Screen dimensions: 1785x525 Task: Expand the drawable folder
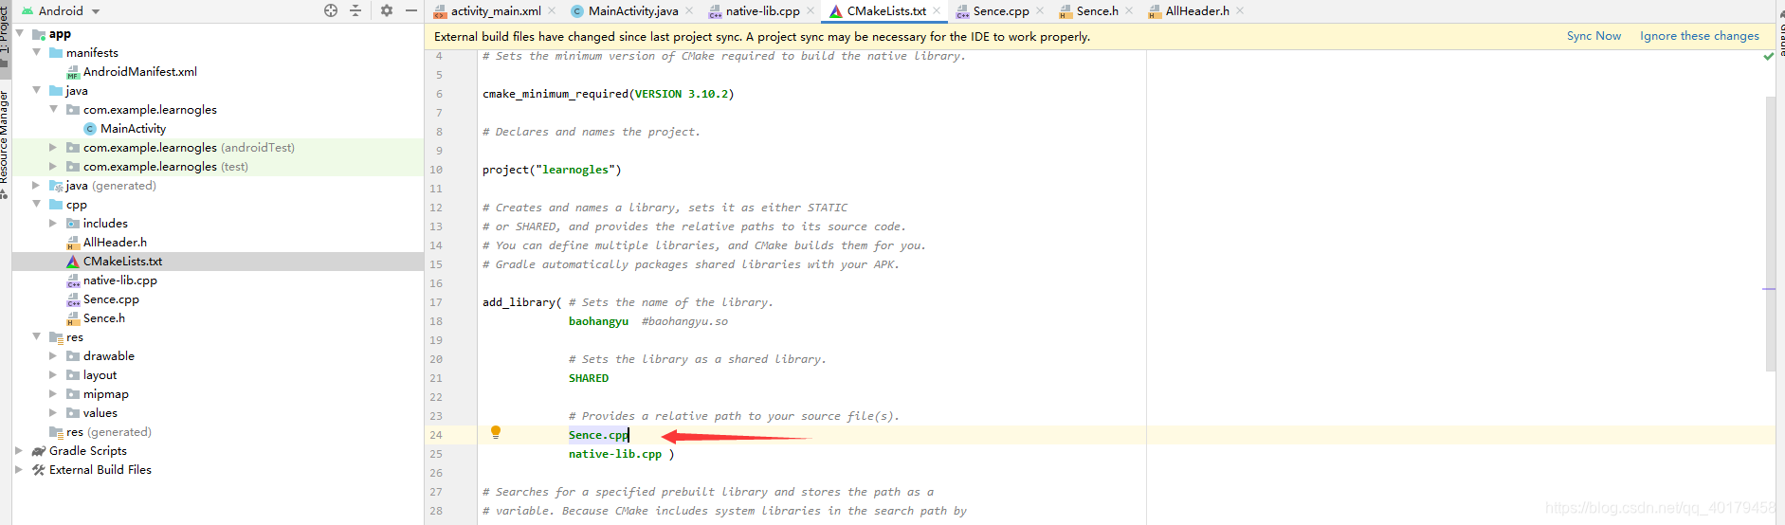pyautogui.click(x=54, y=355)
